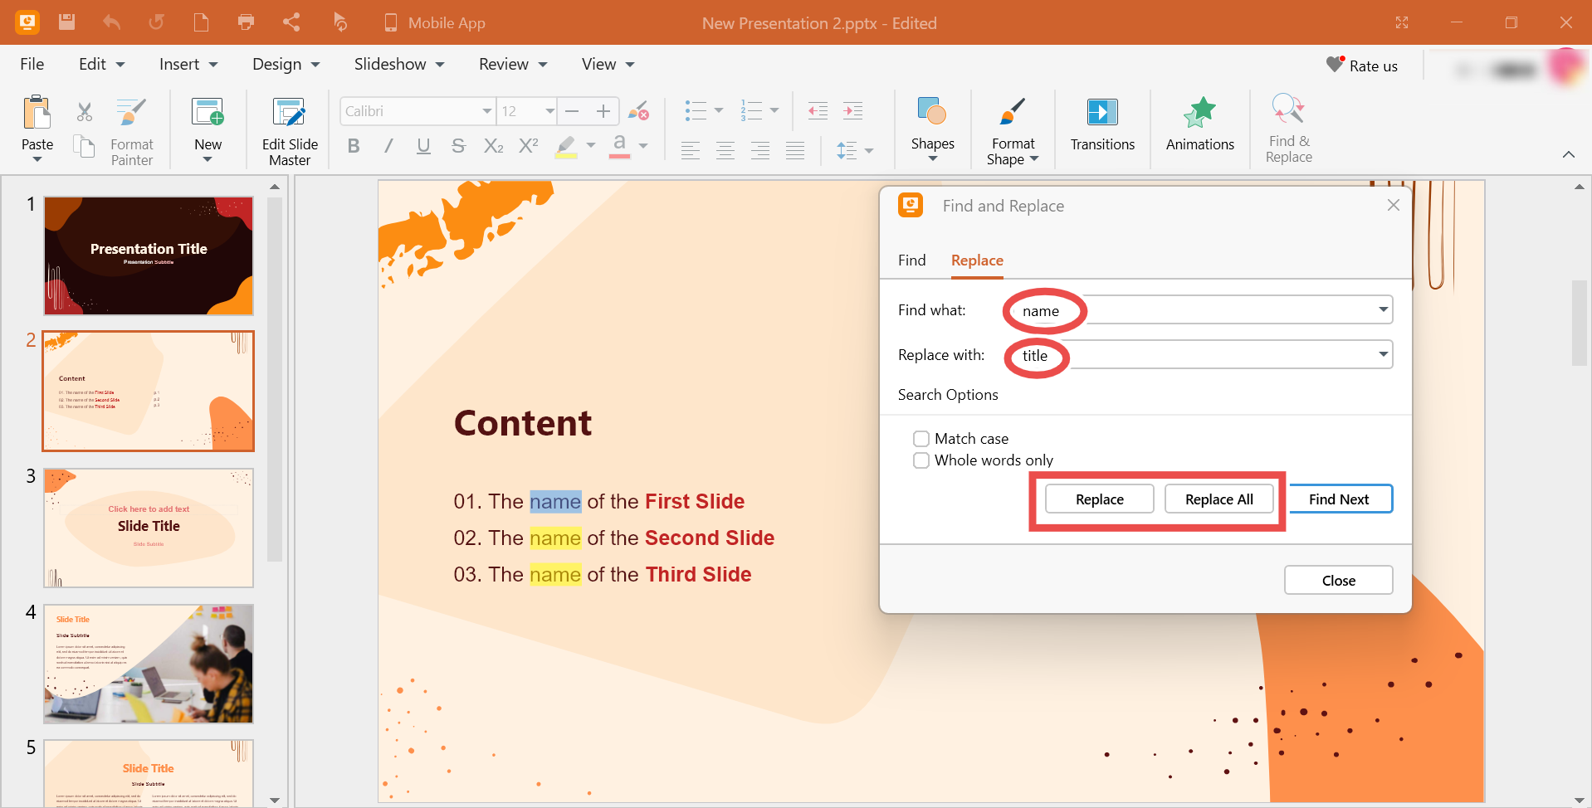Expand Find what history dropdown
Image resolution: width=1592 pixels, height=808 pixels.
coord(1383,309)
